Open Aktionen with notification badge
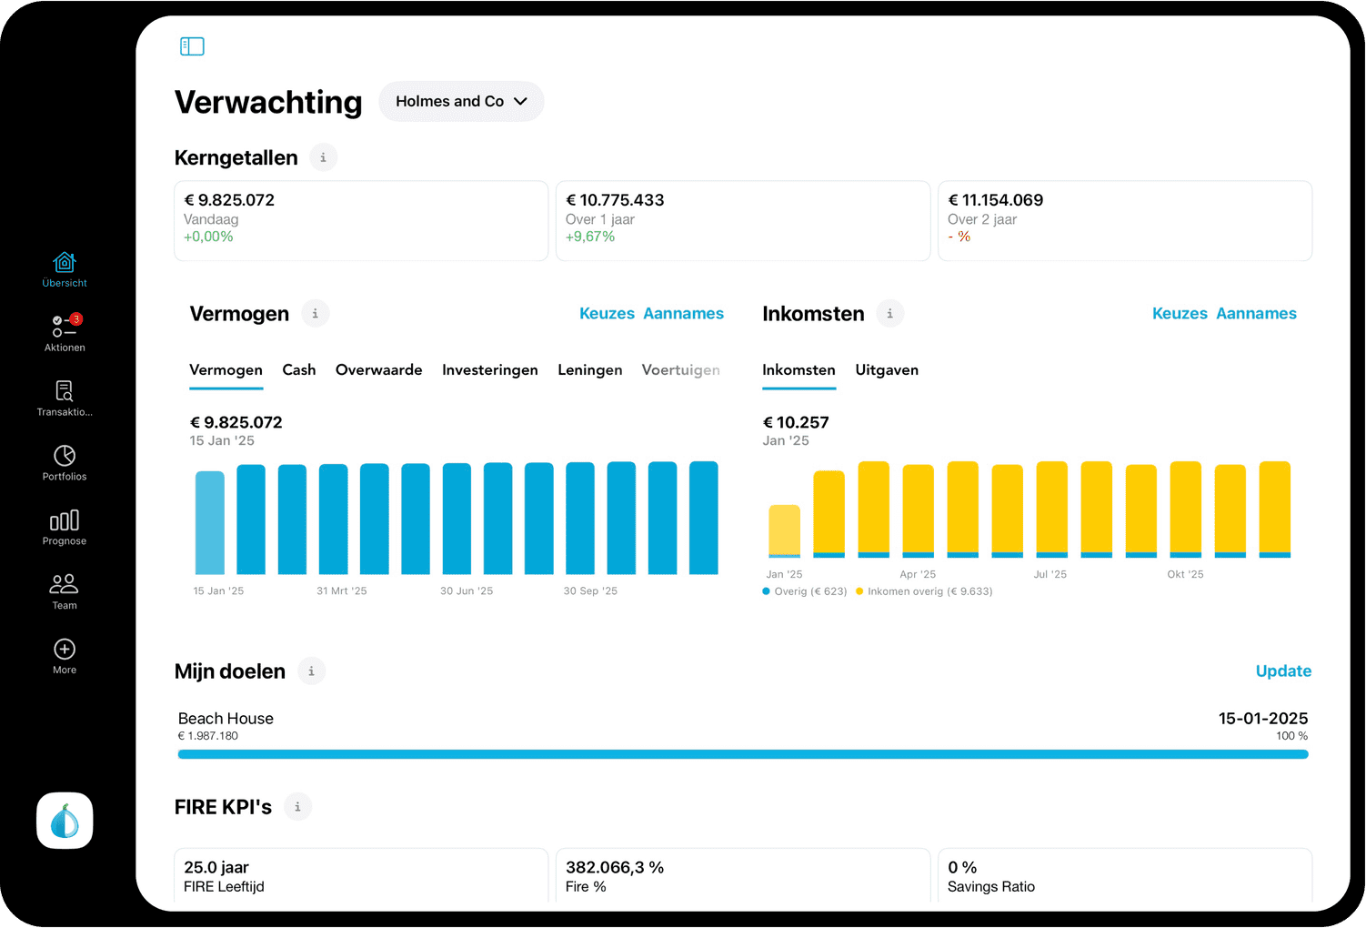This screenshot has height=928, width=1366. click(x=65, y=333)
